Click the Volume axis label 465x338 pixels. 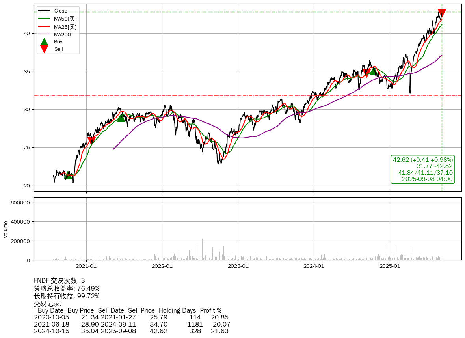[6, 229]
